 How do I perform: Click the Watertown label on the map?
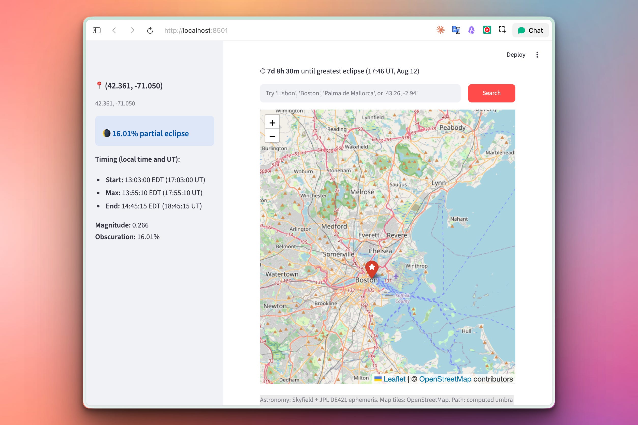(282, 274)
